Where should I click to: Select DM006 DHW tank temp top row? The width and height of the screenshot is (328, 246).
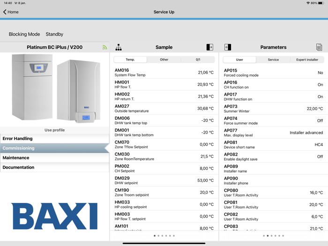164,120
